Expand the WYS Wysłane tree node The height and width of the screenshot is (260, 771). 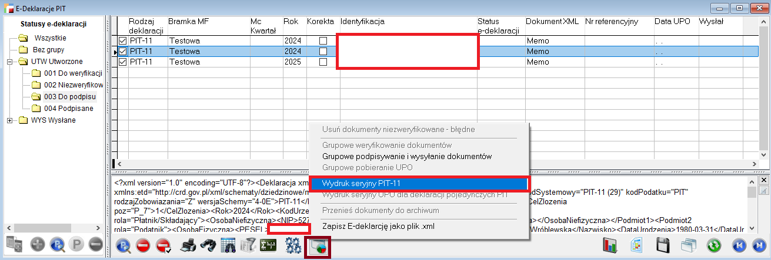click(x=10, y=120)
